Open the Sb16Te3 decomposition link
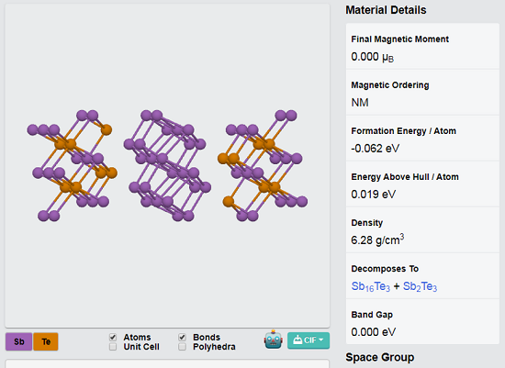The width and height of the screenshot is (505, 368). [370, 286]
